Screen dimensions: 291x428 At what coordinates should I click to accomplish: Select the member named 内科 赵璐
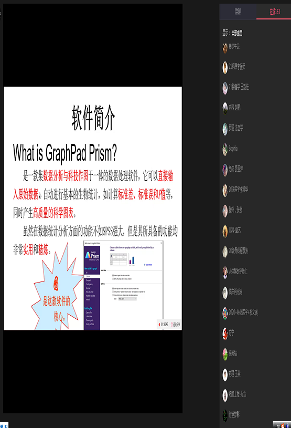pyautogui.click(x=234, y=107)
